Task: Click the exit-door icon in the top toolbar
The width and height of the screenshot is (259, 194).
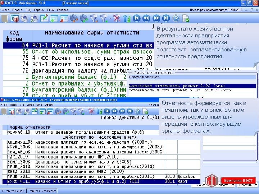Action: [x=5, y=18]
